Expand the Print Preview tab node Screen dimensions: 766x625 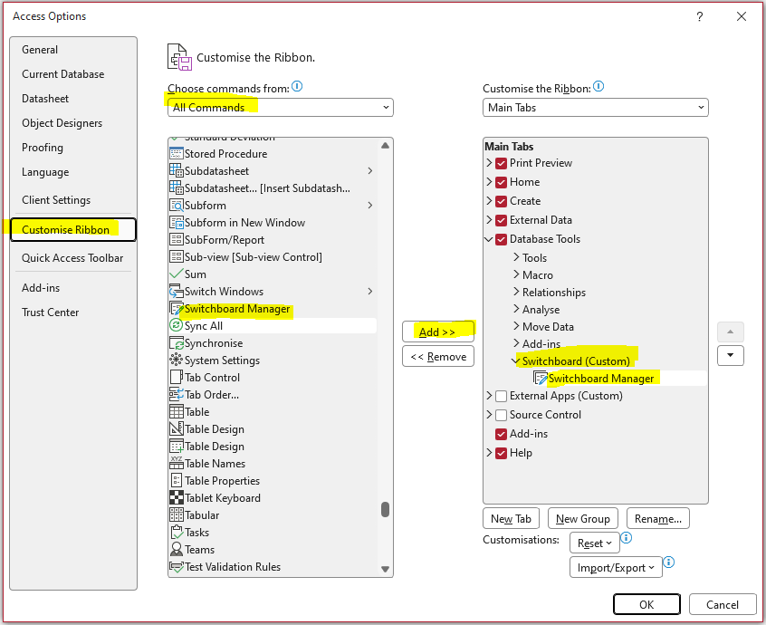point(489,163)
